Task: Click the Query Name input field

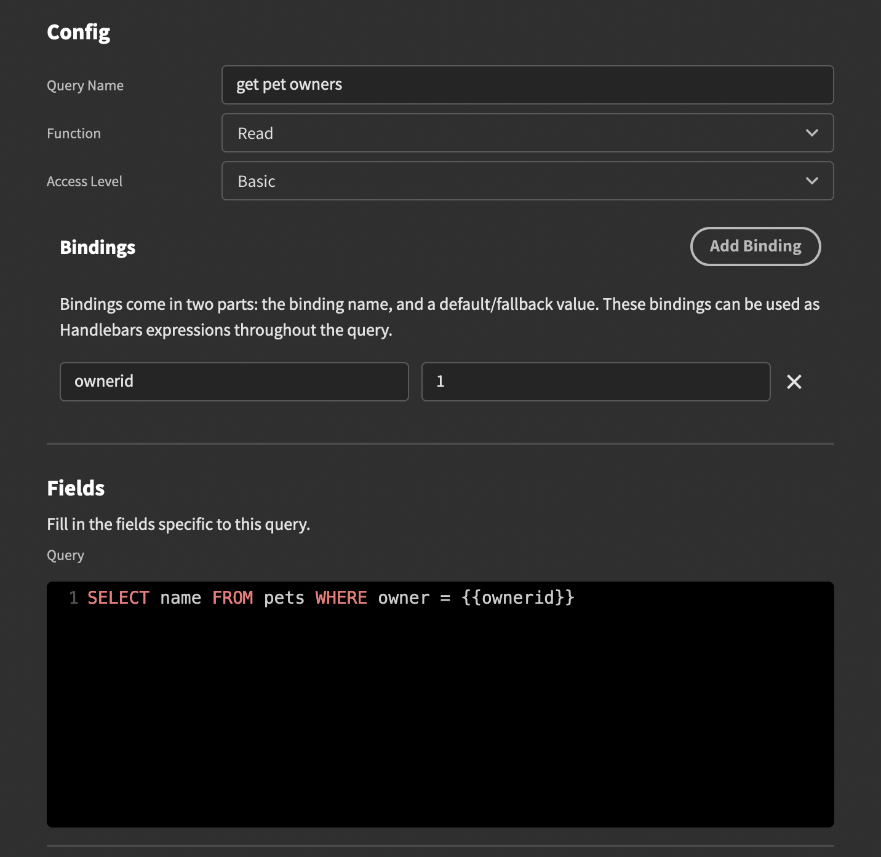Action: click(527, 85)
